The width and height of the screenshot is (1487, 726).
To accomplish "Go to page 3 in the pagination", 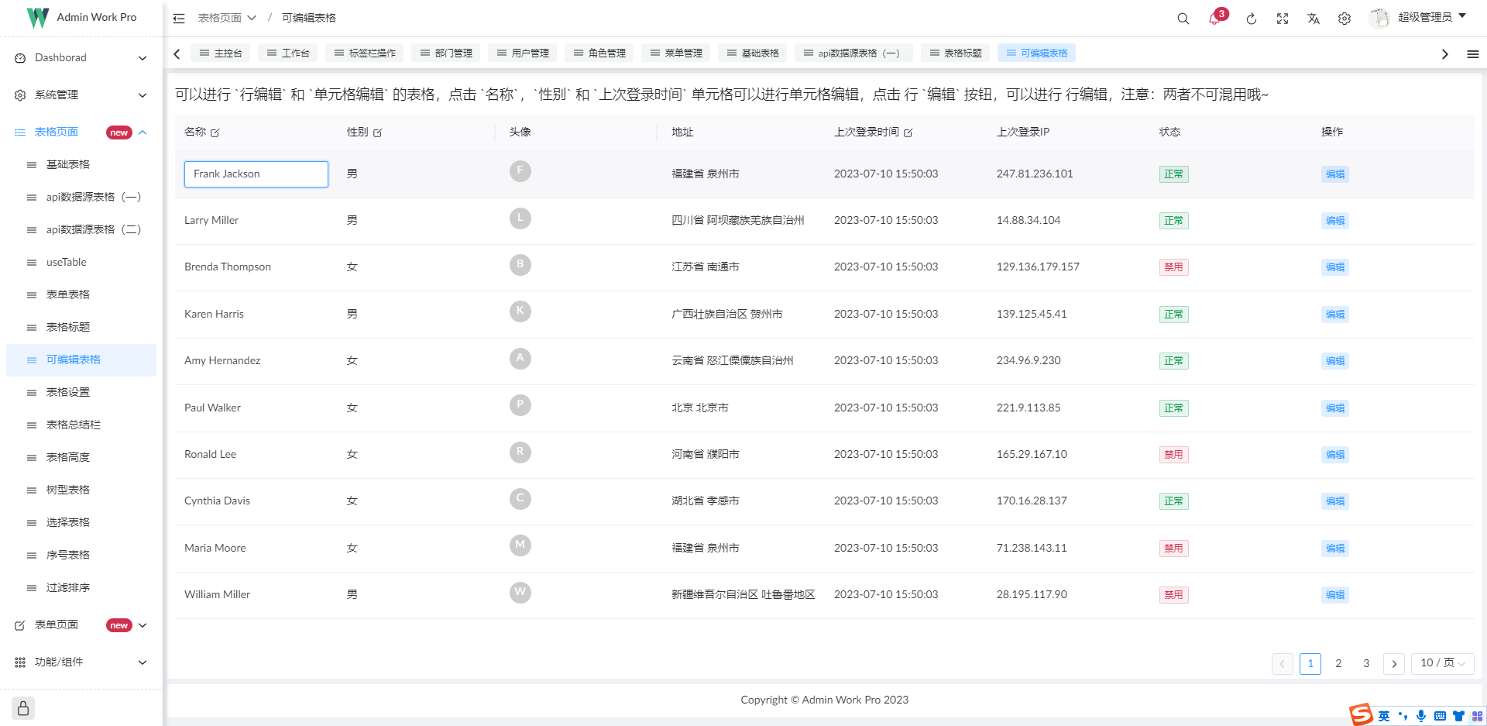I will (1365, 663).
